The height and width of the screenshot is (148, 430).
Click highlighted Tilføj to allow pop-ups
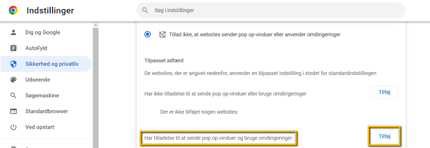tap(384, 136)
